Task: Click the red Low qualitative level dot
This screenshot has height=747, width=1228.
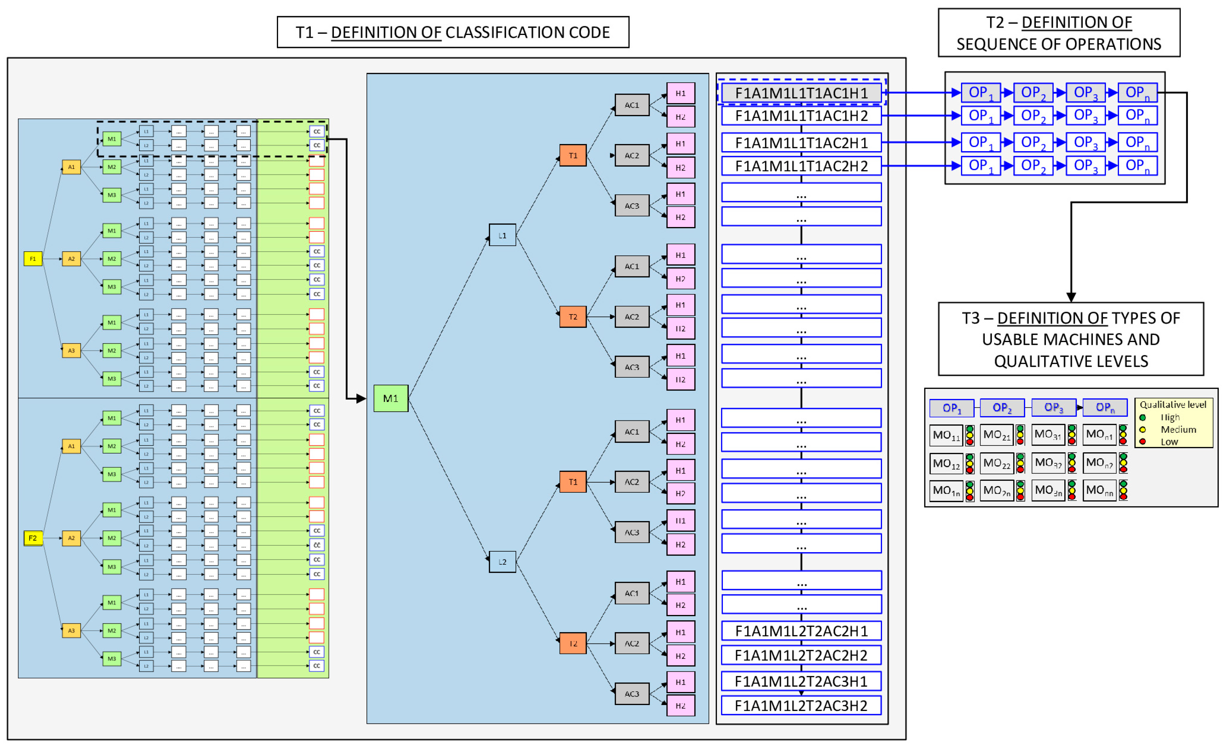Action: [x=1142, y=441]
